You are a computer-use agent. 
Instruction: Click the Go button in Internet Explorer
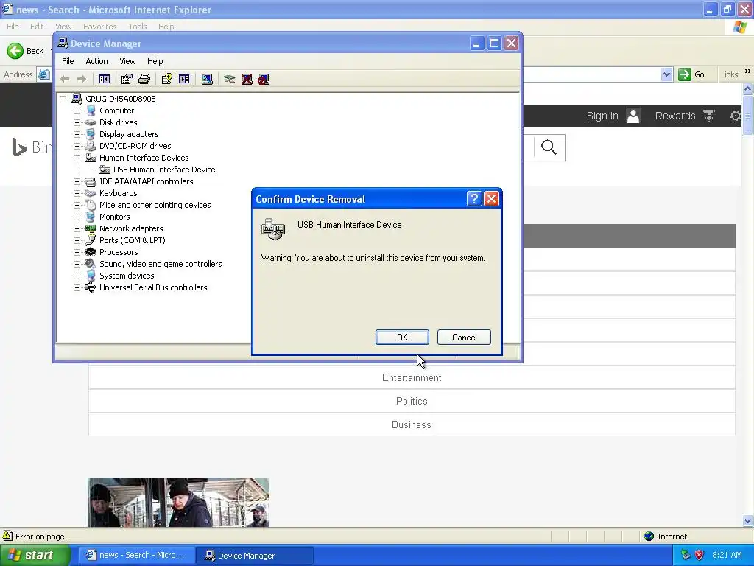coord(691,74)
